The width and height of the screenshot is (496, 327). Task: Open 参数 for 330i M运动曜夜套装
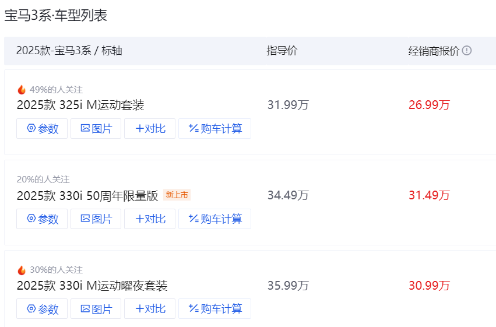point(42,309)
